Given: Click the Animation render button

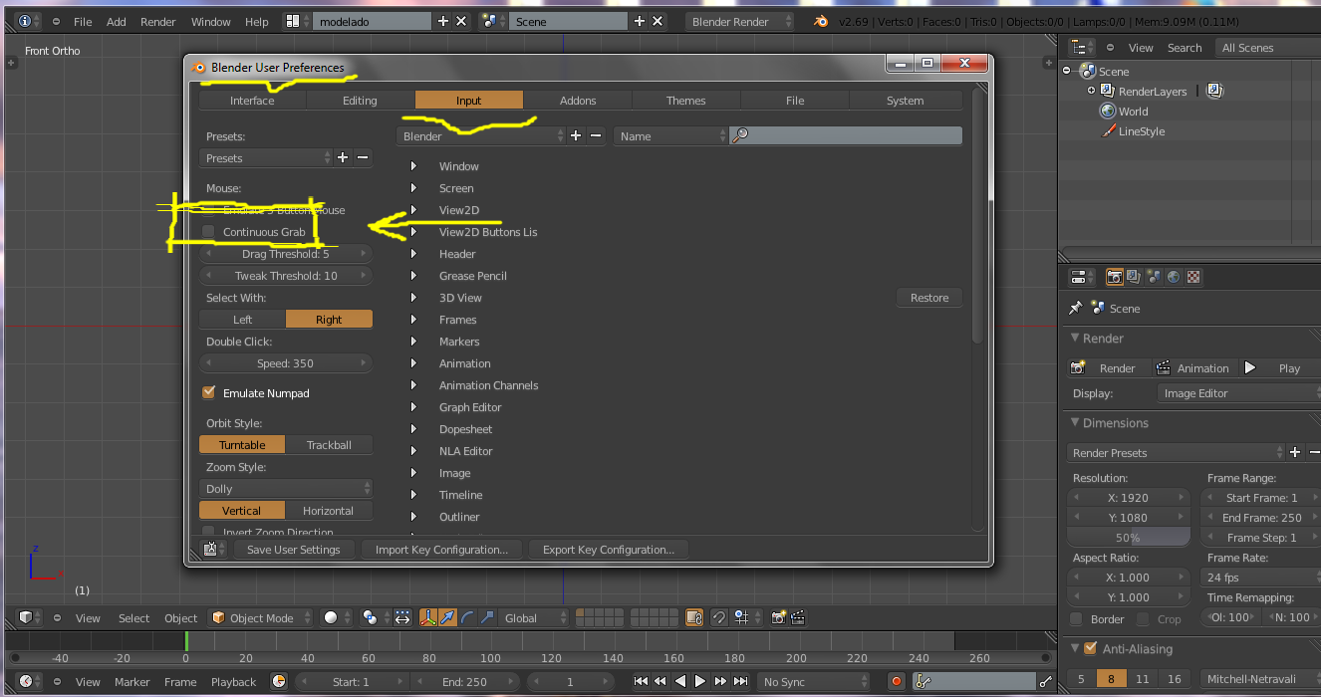Looking at the screenshot, I should pyautogui.click(x=1193, y=368).
